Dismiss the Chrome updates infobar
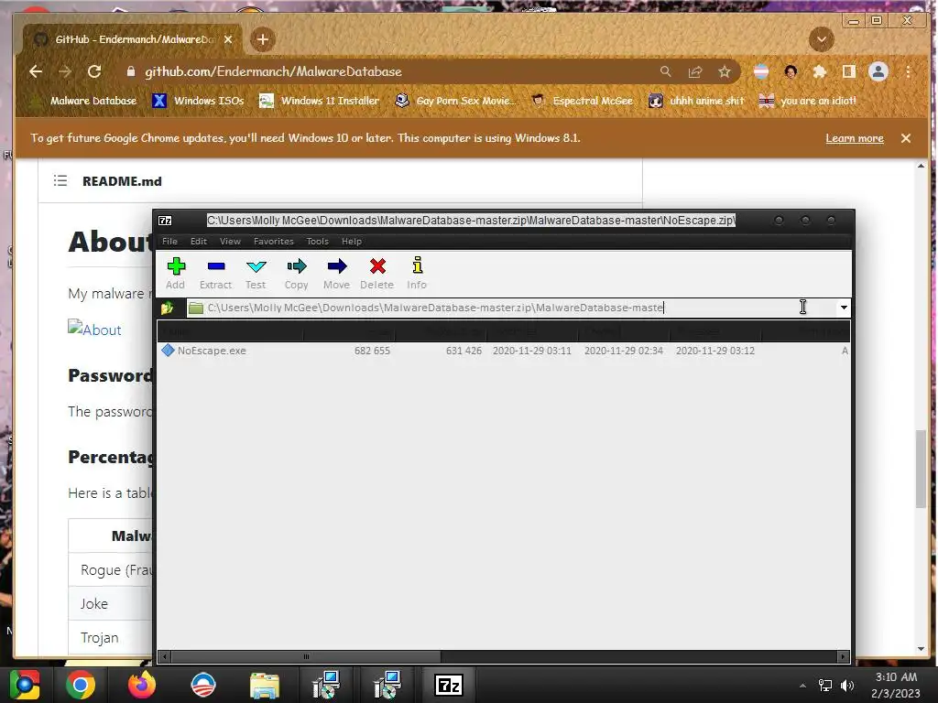 [906, 138]
